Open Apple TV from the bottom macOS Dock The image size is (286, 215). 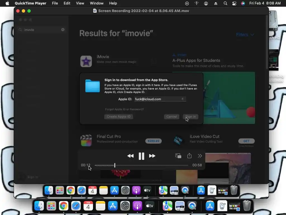click(x=150, y=206)
